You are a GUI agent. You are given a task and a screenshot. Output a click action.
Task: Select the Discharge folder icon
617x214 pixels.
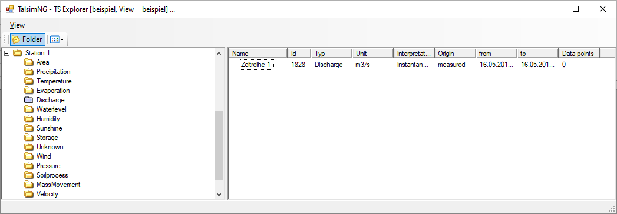point(29,100)
